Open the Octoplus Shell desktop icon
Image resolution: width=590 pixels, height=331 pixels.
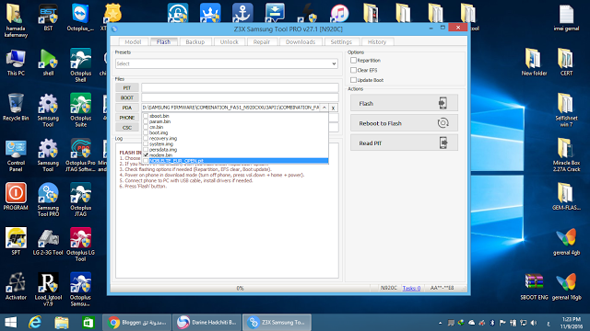click(x=80, y=65)
